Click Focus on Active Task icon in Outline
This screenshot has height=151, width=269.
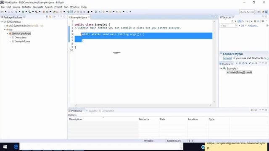[x=236, y=63]
